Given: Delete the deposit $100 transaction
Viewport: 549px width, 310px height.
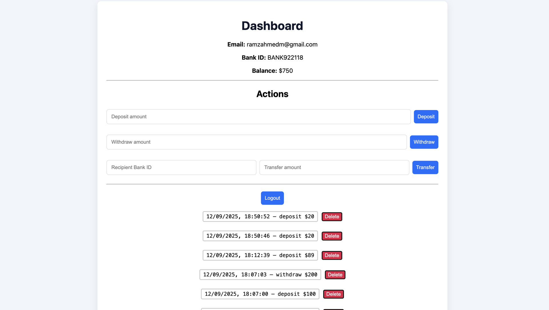Looking at the screenshot, I should coord(333,294).
